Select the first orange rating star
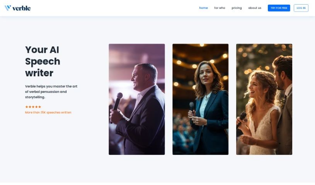Viewport: 315px width, 185px height. pyautogui.click(x=27, y=107)
